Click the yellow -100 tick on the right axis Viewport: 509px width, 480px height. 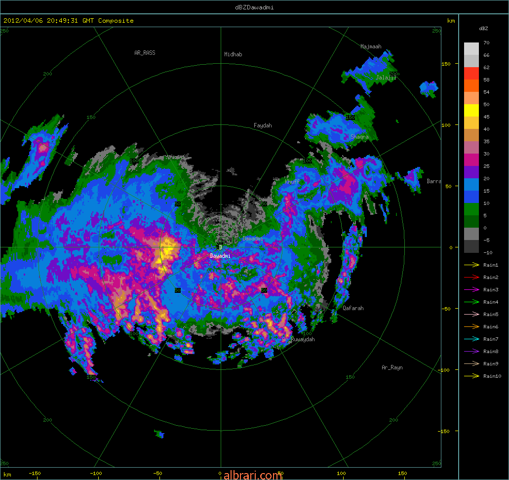coord(443,370)
